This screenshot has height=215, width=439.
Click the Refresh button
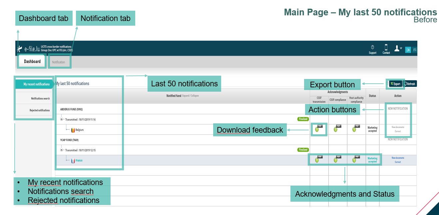[x=410, y=84]
